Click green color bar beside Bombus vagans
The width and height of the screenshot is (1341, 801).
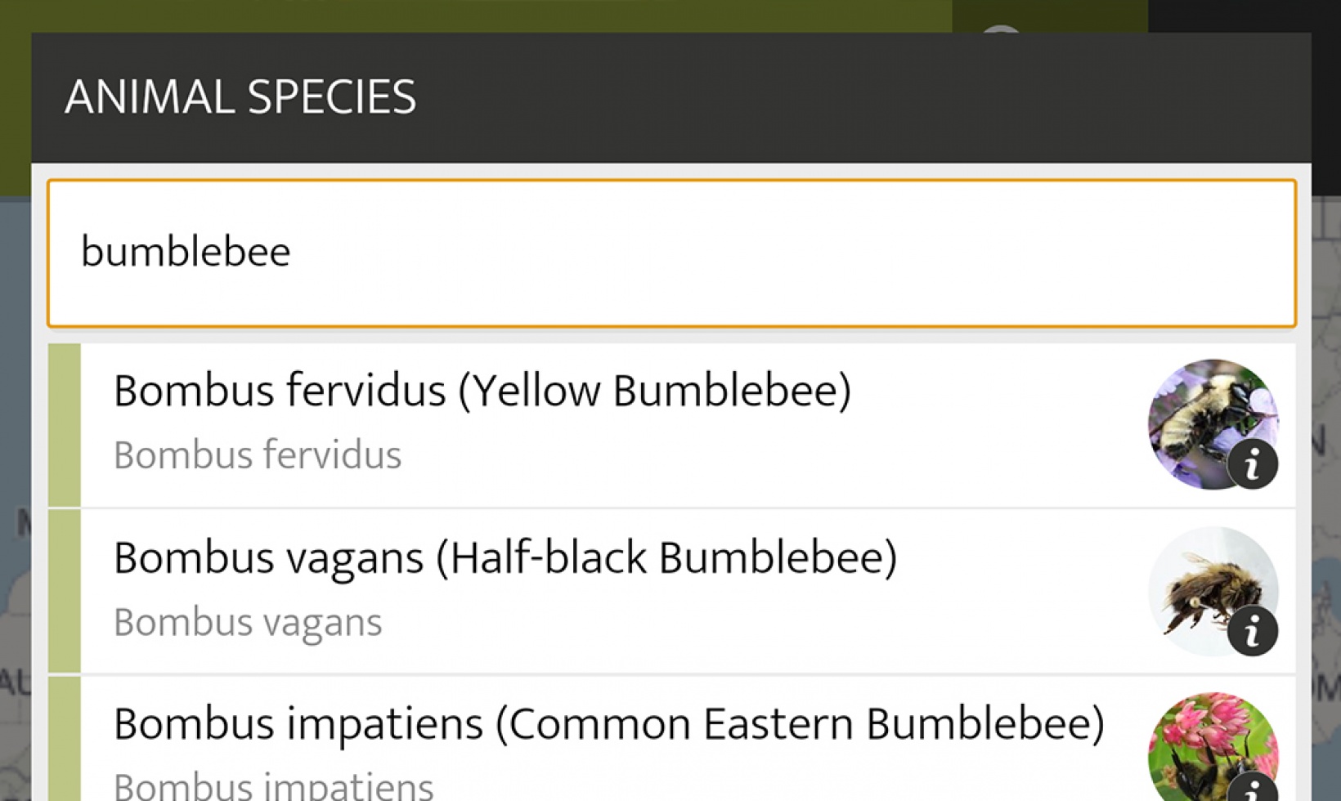pos(65,592)
